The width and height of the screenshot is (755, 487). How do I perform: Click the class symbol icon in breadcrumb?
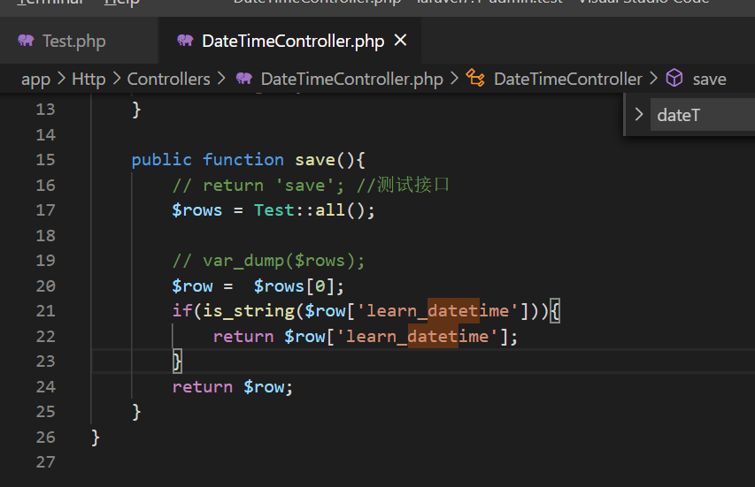pyautogui.click(x=475, y=78)
